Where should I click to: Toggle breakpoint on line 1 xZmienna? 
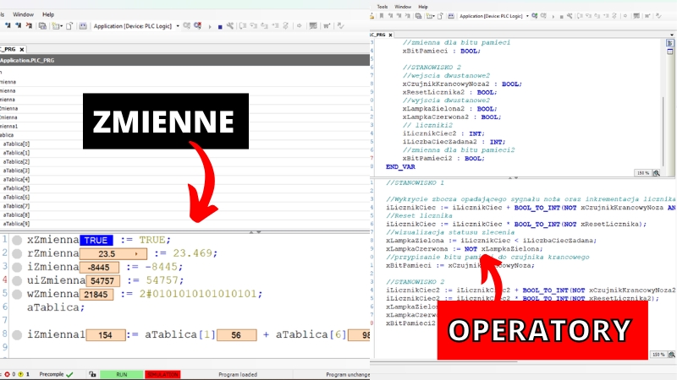coord(17,241)
